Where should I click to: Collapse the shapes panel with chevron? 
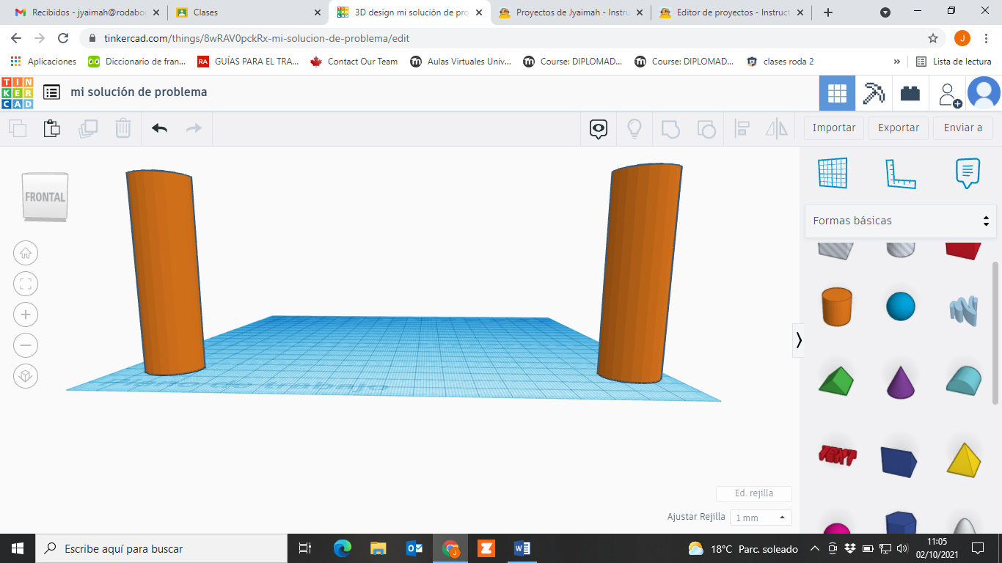pyautogui.click(x=798, y=340)
